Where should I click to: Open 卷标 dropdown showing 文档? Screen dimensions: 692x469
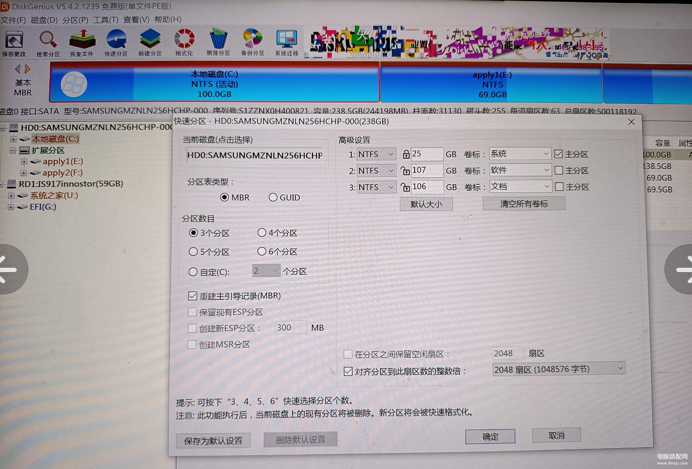click(520, 186)
